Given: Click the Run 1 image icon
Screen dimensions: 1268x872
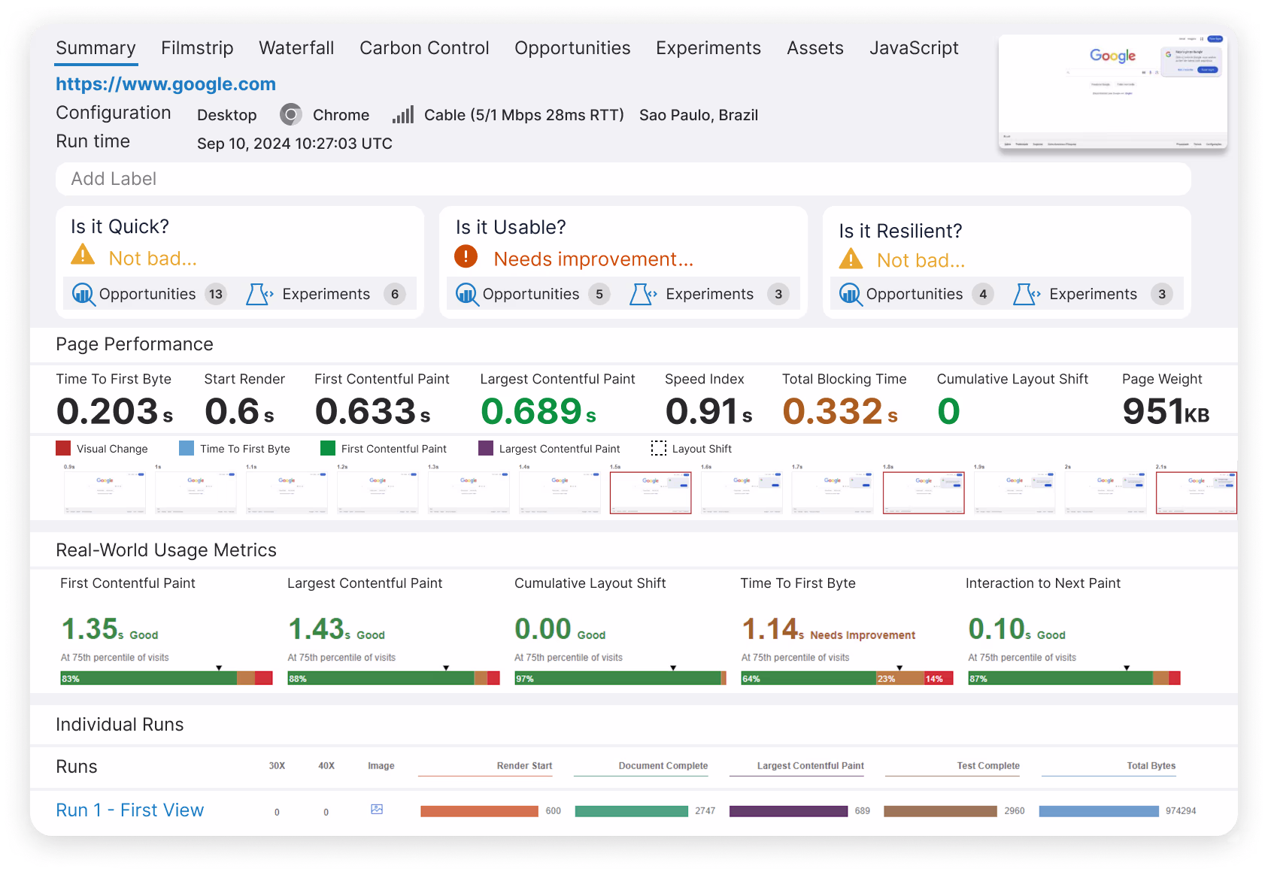Looking at the screenshot, I should click(377, 810).
